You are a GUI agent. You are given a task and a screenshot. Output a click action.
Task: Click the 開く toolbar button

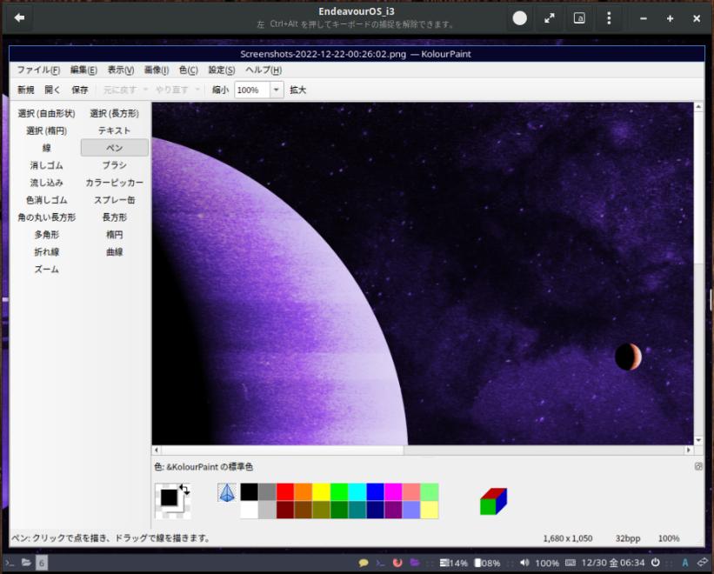click(52, 90)
